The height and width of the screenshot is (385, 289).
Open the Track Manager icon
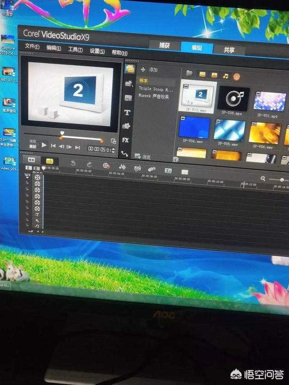(37, 168)
